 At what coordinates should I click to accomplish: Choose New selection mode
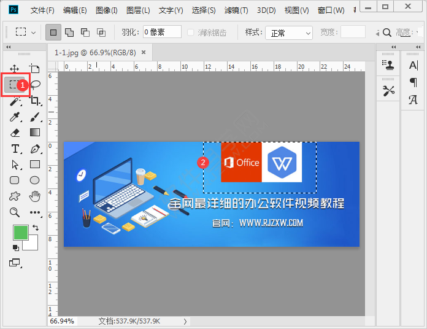point(53,33)
